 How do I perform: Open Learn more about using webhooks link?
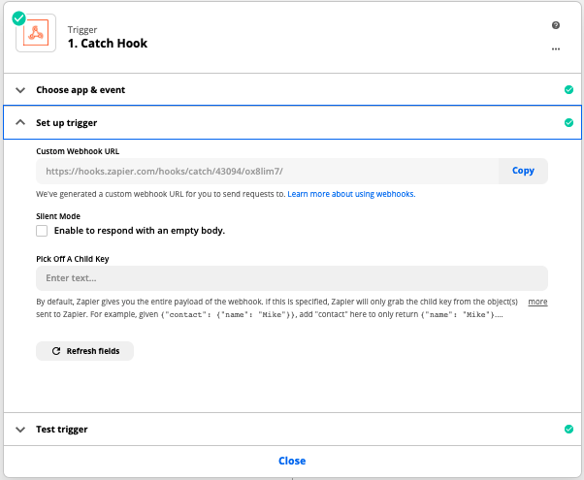point(351,194)
